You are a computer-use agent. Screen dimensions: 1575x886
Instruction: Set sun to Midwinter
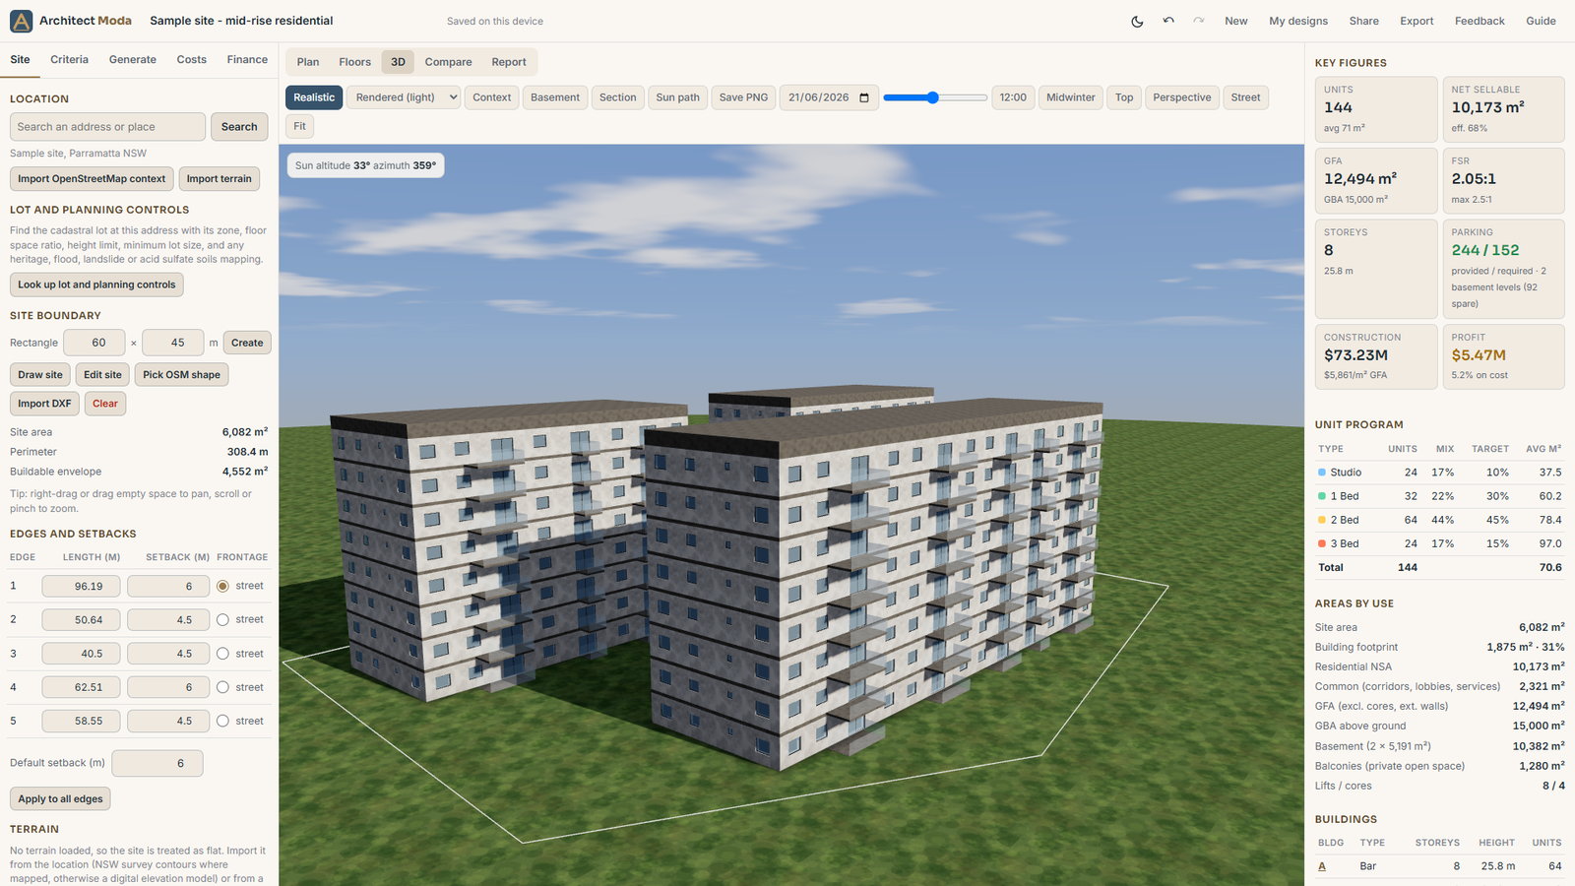tap(1071, 97)
